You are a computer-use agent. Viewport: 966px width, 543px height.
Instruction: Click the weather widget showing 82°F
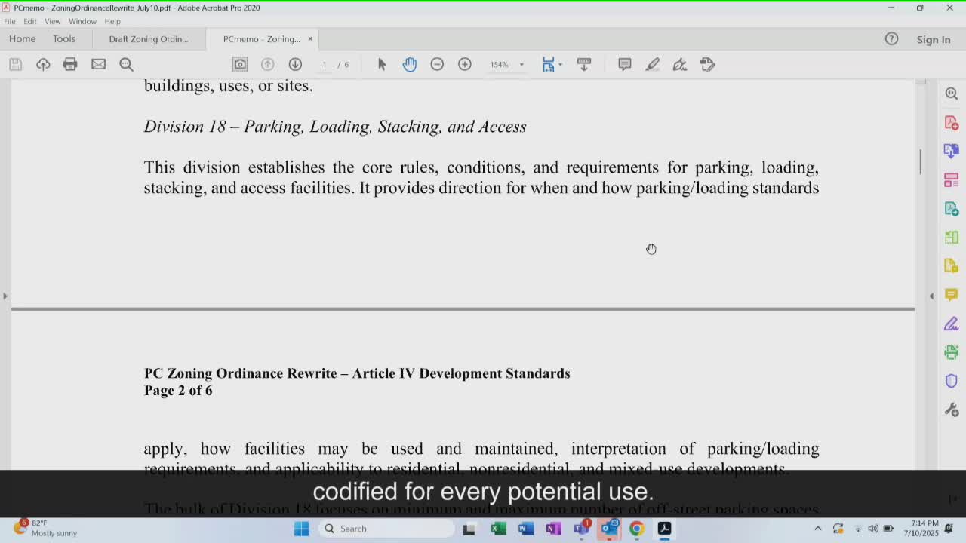[x=47, y=528]
